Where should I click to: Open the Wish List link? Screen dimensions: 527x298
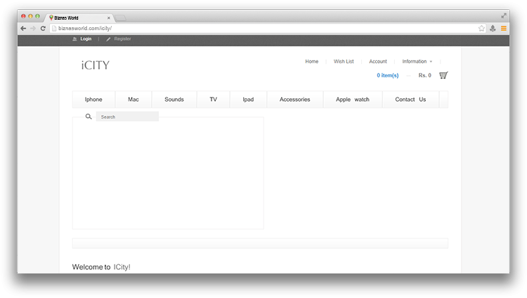click(344, 62)
